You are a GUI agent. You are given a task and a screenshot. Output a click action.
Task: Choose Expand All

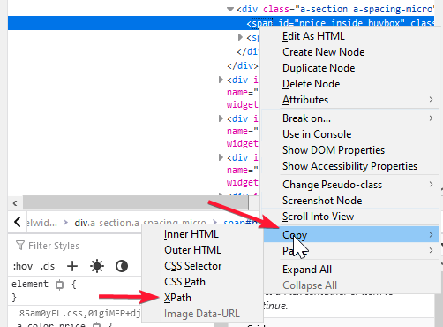(x=307, y=270)
